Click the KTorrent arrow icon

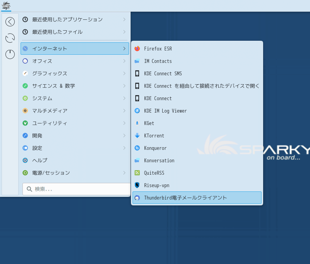click(x=137, y=135)
